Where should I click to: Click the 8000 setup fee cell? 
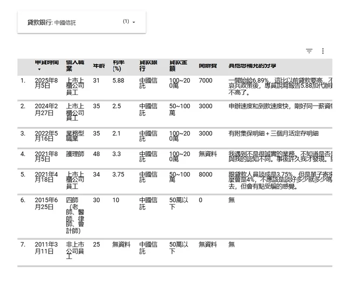(x=206, y=175)
